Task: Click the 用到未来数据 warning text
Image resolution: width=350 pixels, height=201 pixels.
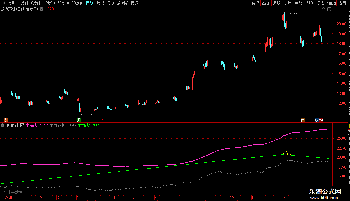Action: coord(11,192)
